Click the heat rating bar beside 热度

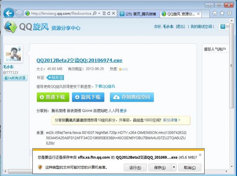[x=124, y=69]
